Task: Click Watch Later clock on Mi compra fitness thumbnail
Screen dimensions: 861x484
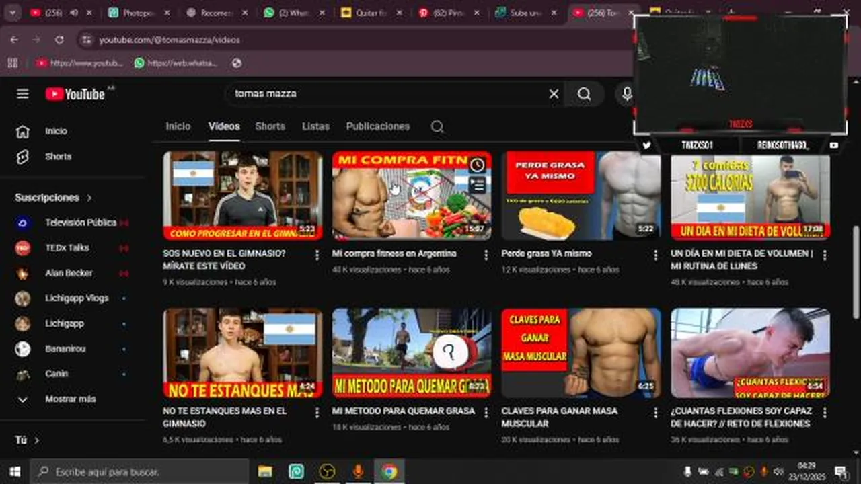Action: 477,165
